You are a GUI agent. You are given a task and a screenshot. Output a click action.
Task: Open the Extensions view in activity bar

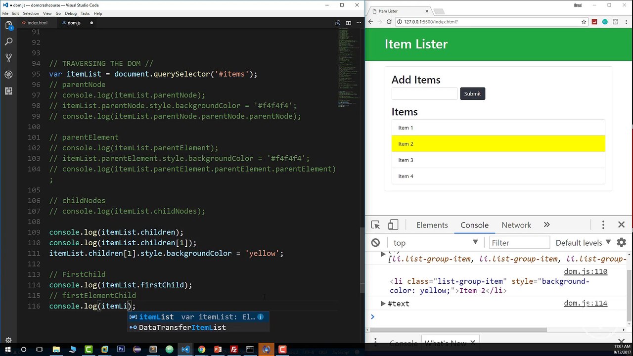coord(8,91)
